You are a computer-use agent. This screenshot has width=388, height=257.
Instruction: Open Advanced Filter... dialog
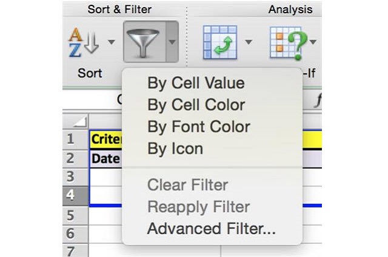tap(212, 229)
